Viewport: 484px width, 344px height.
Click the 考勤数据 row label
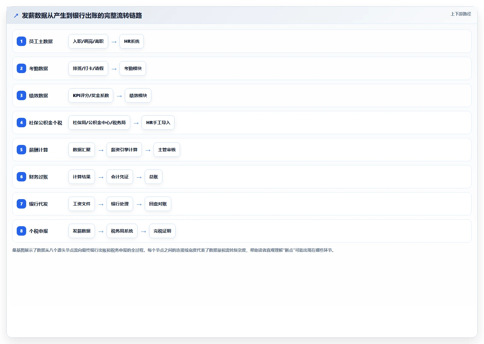click(x=38, y=68)
